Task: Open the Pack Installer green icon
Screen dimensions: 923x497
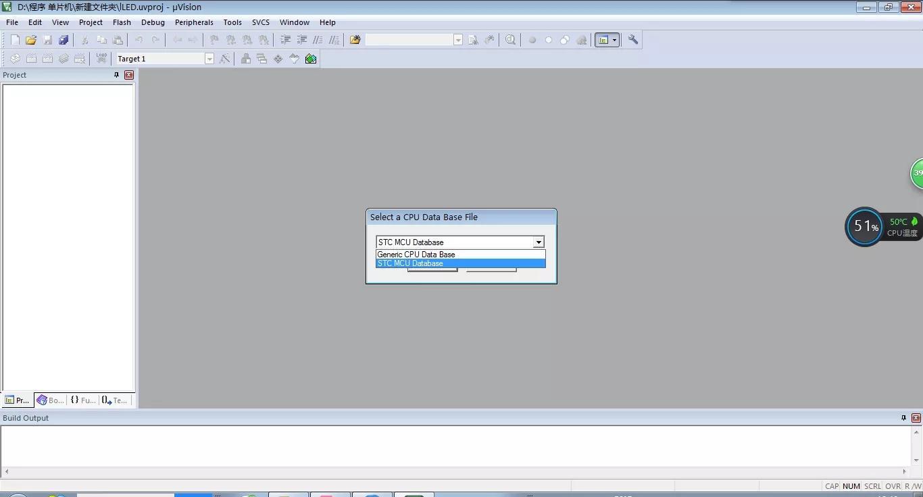Action: point(311,59)
